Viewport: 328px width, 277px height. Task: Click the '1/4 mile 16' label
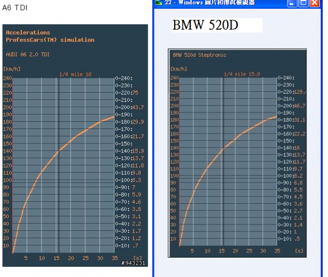click(x=75, y=74)
